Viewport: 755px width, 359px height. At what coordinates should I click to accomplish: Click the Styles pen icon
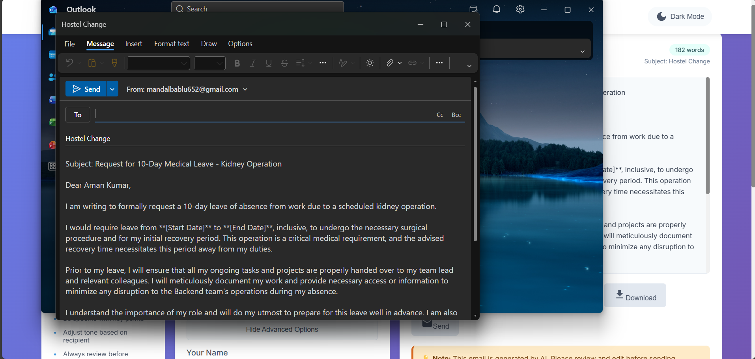click(x=343, y=63)
